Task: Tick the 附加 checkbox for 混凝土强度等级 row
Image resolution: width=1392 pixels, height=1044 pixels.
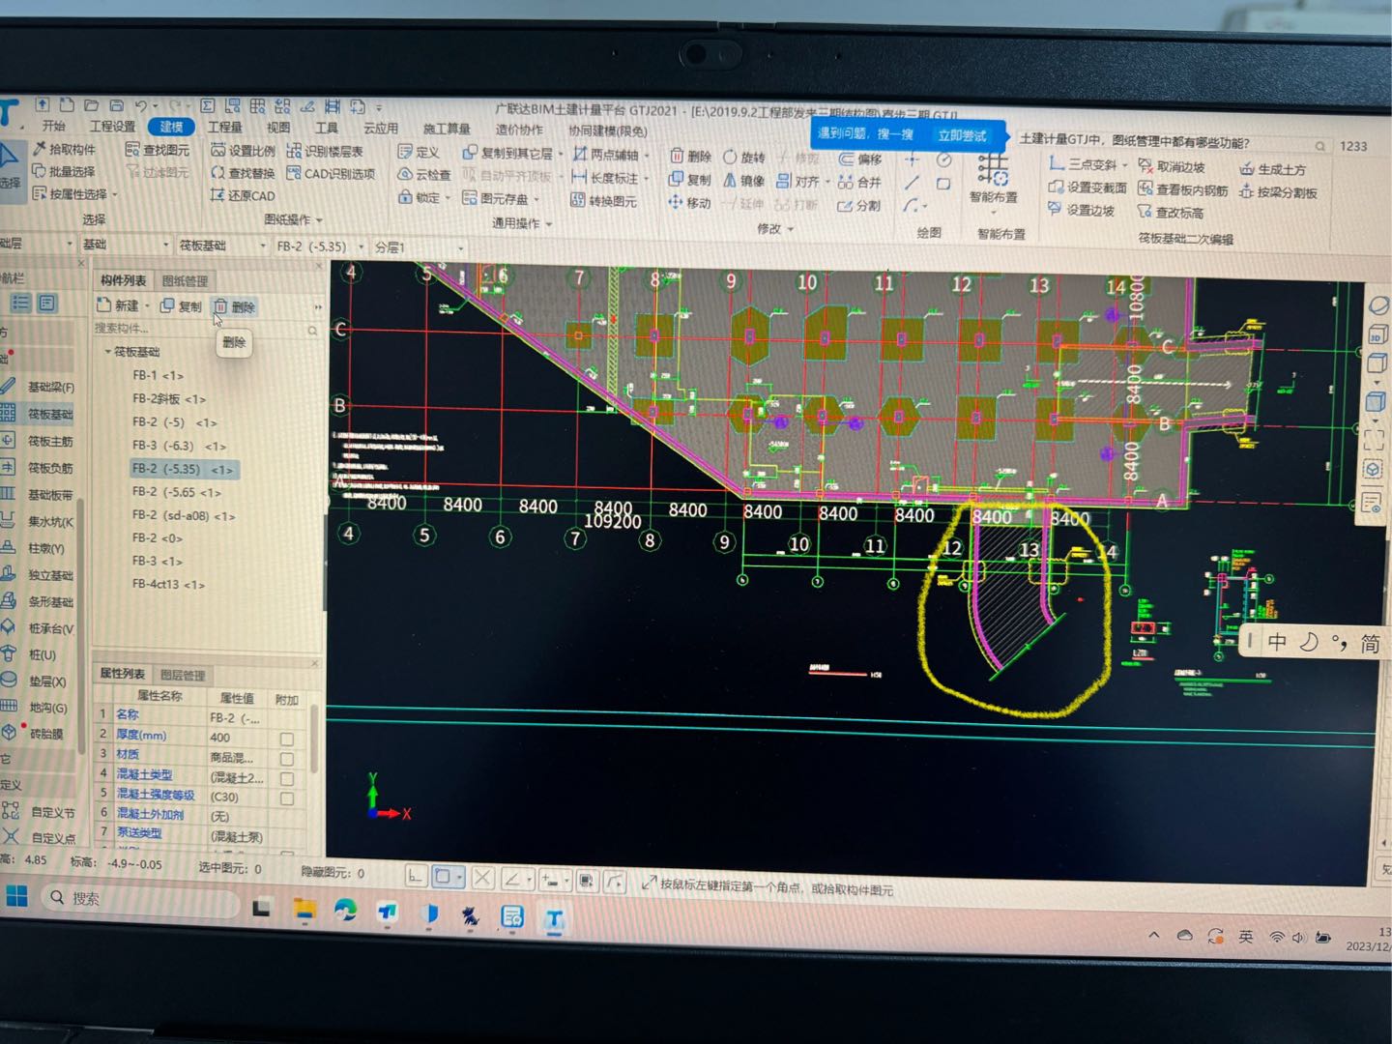Action: coord(287,798)
